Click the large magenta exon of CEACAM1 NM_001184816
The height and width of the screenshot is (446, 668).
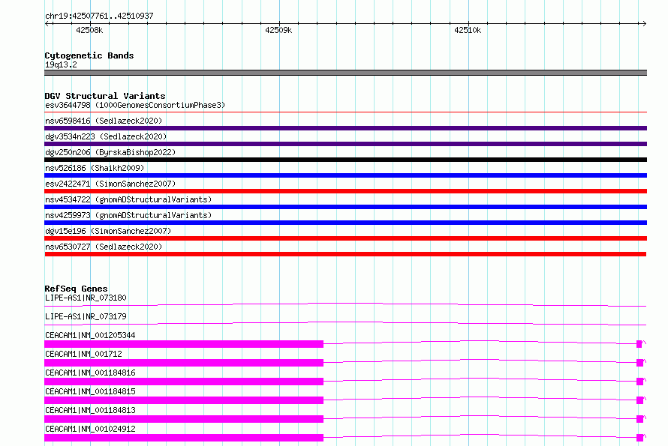point(184,382)
